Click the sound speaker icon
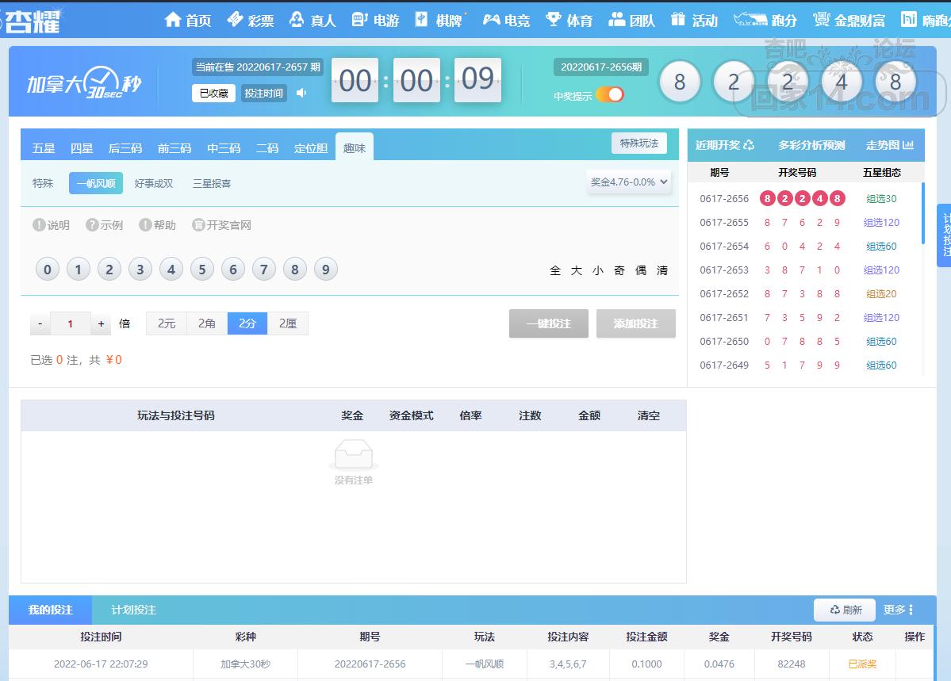Viewport: 951px width, 681px height. point(301,94)
